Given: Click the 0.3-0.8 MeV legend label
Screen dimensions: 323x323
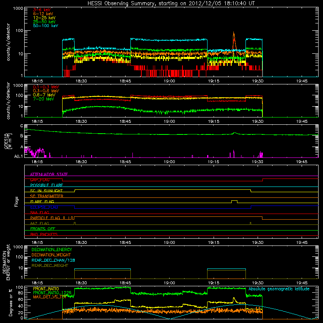Looking at the screenshot, I should point(46,91).
